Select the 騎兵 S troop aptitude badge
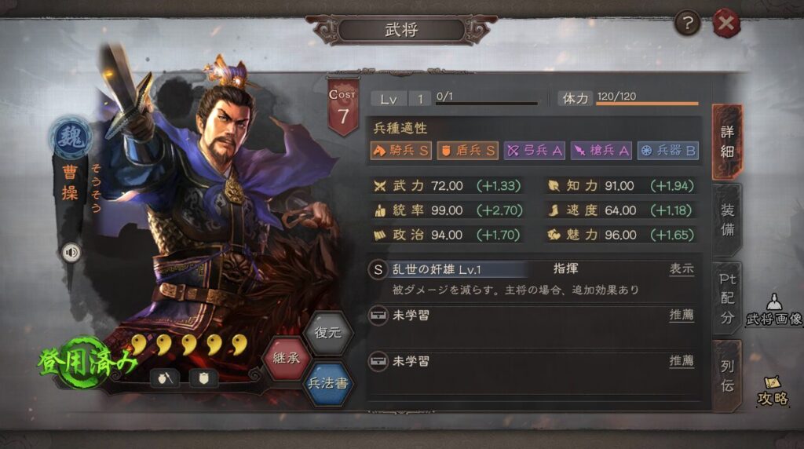The height and width of the screenshot is (449, 804). [x=400, y=151]
